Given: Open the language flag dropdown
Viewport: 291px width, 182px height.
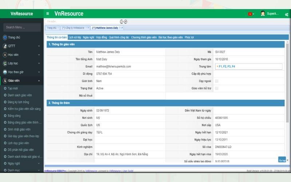Looking at the screenshot, I should pyautogui.click(x=251, y=14).
